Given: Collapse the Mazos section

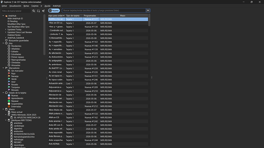Looking at the screenshot, I should coord(3,109).
